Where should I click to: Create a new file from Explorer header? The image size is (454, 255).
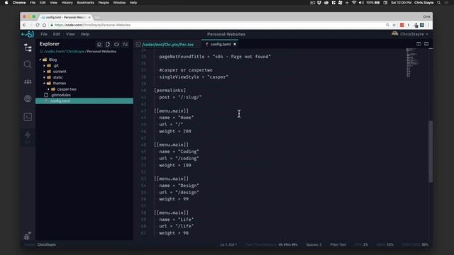click(108, 44)
